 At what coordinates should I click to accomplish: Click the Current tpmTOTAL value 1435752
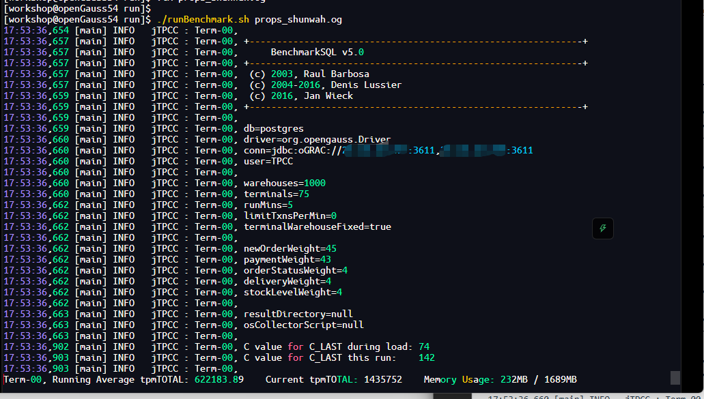coord(383,379)
